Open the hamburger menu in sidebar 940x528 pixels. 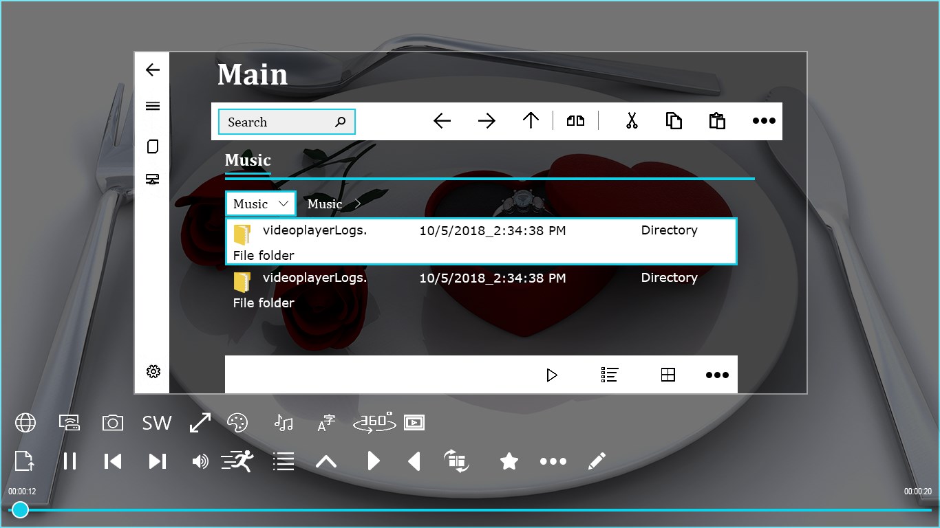coord(153,106)
